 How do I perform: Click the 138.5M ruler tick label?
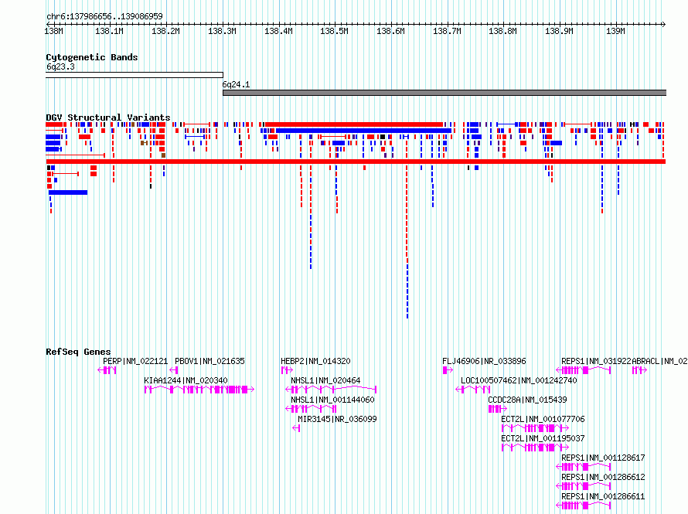[x=335, y=31]
